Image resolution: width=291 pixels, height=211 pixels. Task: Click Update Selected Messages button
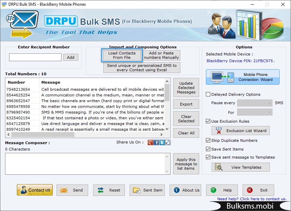[186, 88]
